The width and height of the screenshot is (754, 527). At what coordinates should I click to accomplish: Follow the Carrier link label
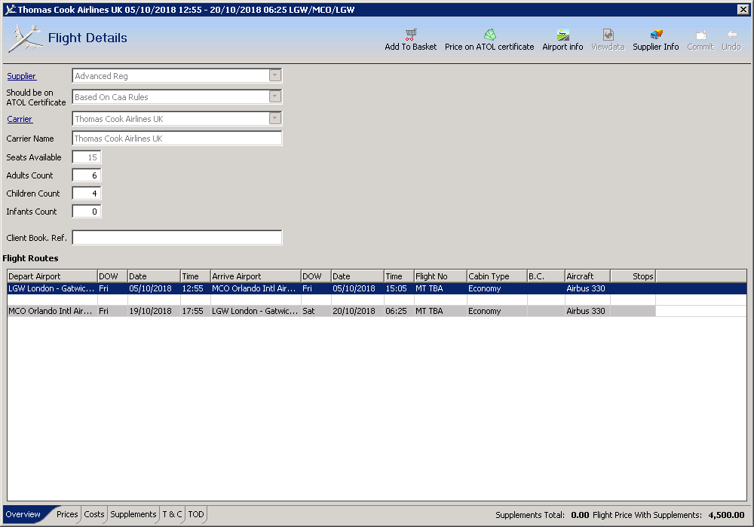[x=20, y=119]
